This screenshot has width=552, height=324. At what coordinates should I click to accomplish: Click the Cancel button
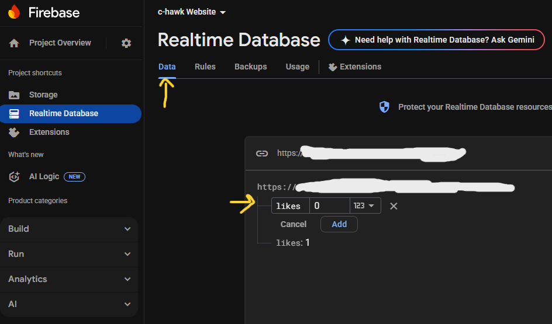pyautogui.click(x=294, y=224)
